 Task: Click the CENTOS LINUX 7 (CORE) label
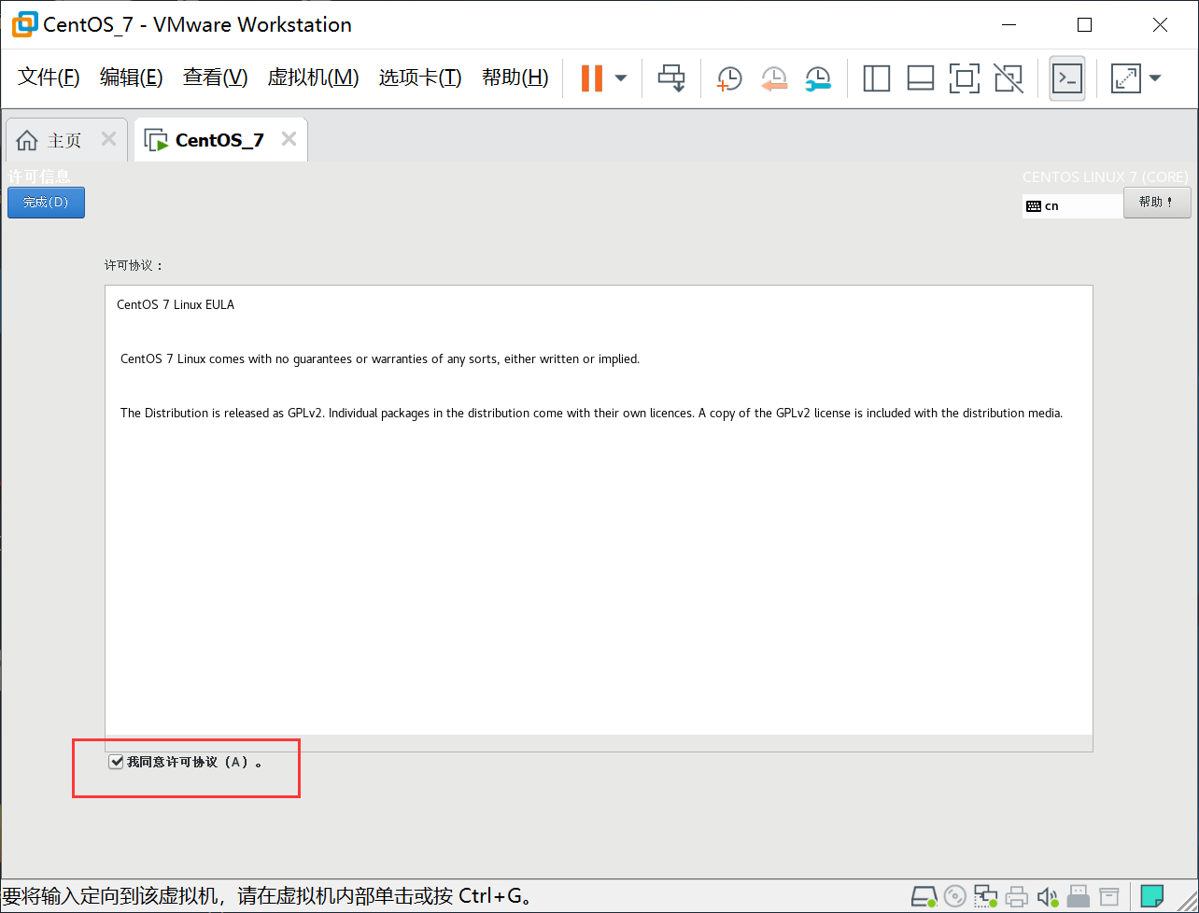(x=1106, y=177)
